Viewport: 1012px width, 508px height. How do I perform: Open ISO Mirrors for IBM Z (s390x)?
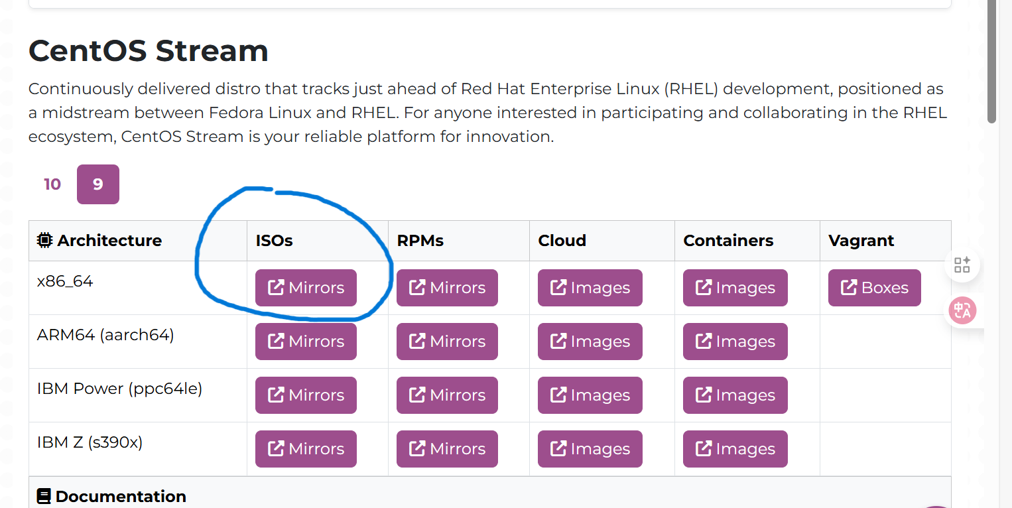click(x=306, y=448)
